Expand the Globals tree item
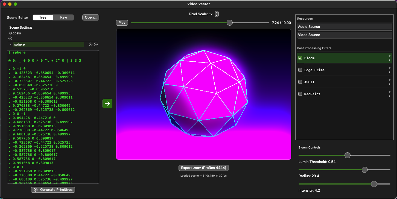This screenshot has height=199, width=397. (x=15, y=33)
